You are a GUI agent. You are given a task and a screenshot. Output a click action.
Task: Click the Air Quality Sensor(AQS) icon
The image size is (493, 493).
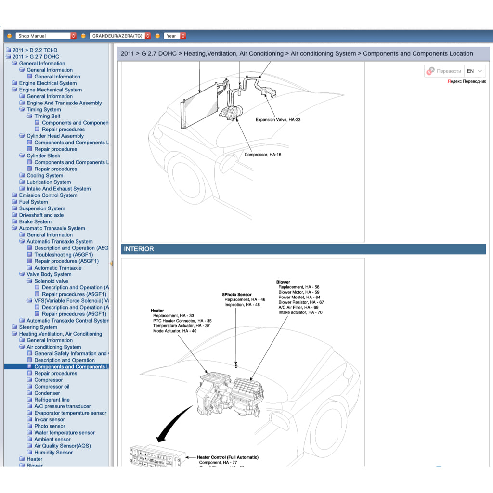point(30,445)
